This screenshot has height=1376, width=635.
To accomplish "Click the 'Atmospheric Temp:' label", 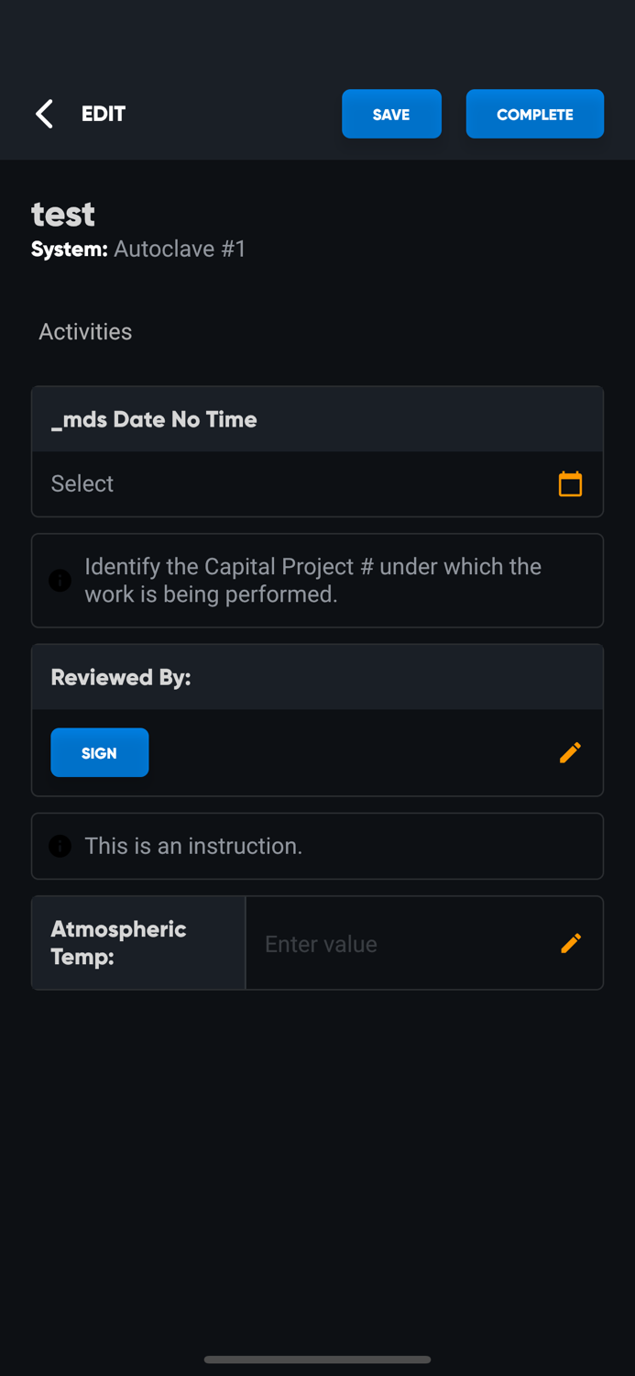I will coord(119,942).
